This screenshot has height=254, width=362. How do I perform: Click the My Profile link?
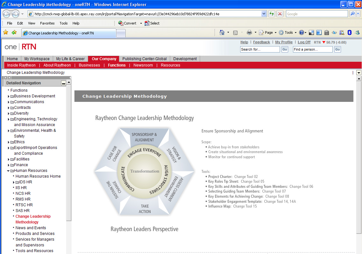click(284, 42)
